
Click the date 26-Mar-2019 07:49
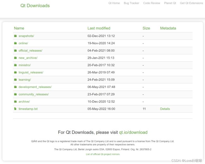click(101, 72)
